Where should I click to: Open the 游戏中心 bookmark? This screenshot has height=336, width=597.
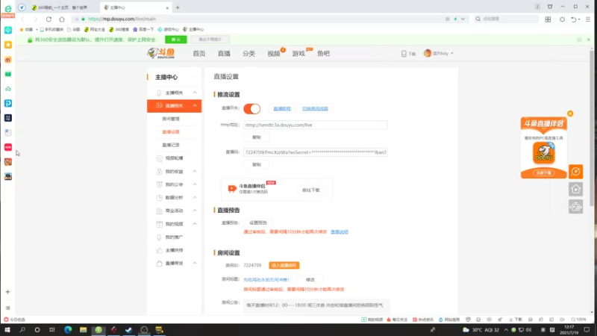coord(168,29)
